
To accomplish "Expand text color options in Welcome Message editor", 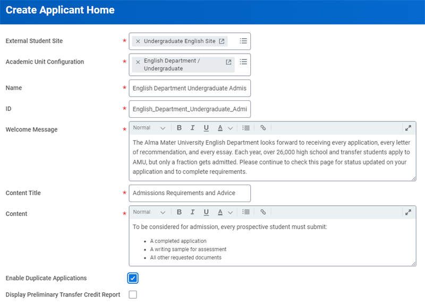I will click(230, 128).
